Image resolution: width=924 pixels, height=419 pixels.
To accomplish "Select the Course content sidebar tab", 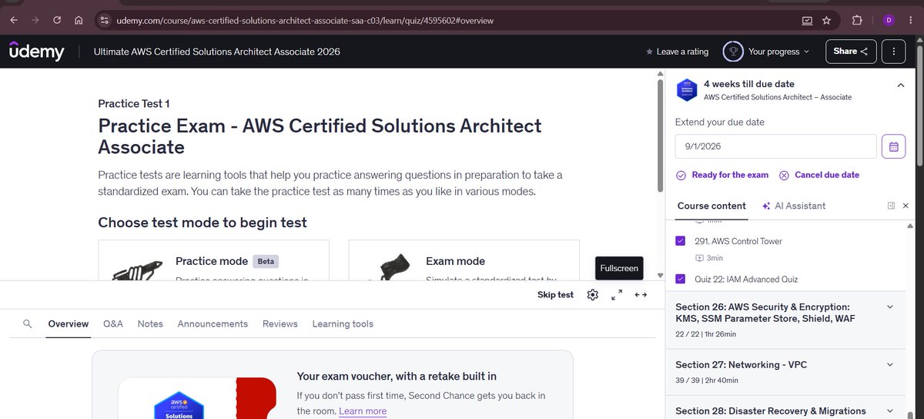I will pos(711,206).
